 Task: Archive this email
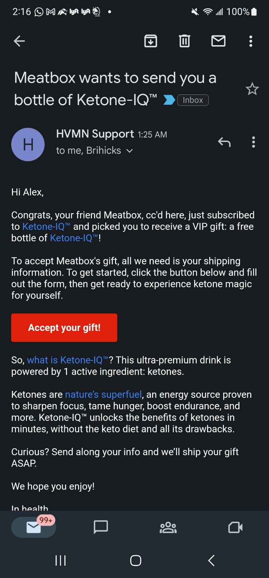click(x=151, y=41)
